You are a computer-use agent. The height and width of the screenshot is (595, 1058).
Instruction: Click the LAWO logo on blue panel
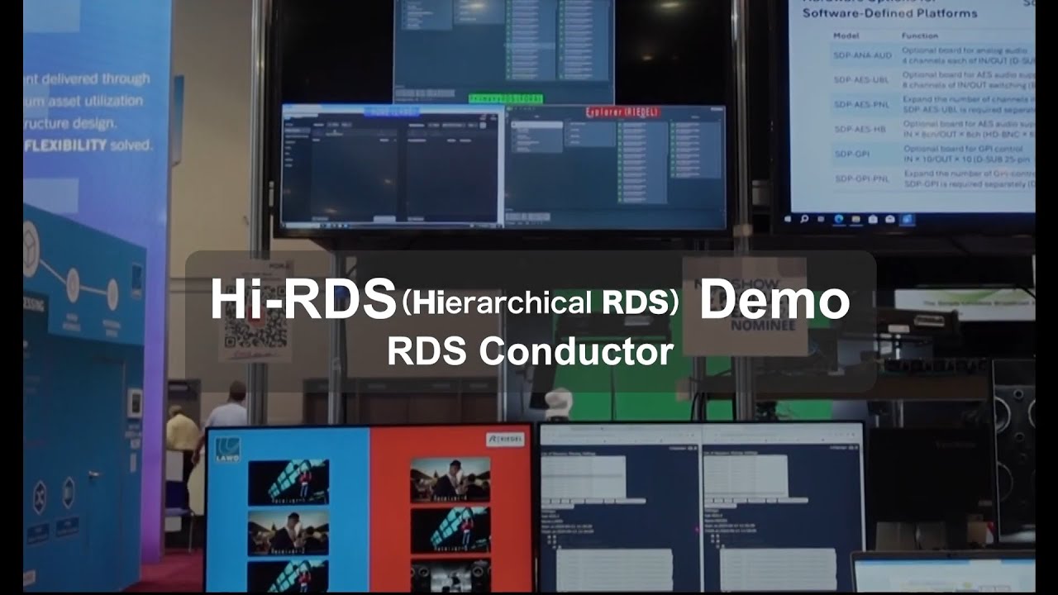pos(228,450)
